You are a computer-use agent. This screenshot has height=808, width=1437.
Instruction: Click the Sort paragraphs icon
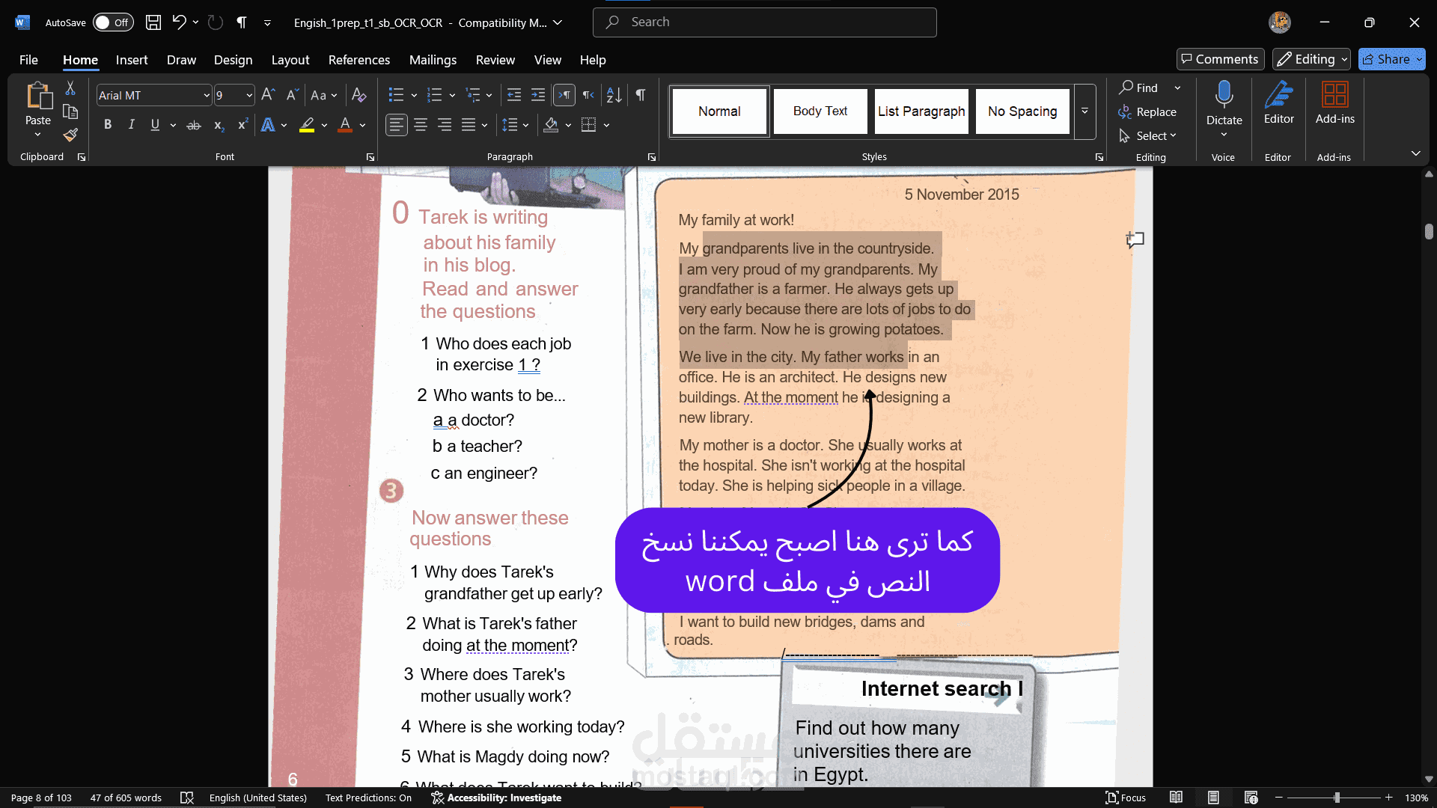point(614,95)
